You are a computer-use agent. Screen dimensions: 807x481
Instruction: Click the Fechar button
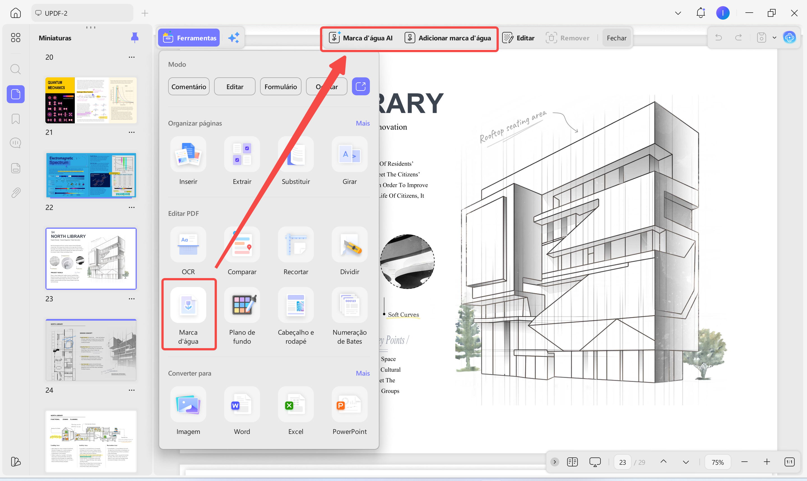coord(616,38)
